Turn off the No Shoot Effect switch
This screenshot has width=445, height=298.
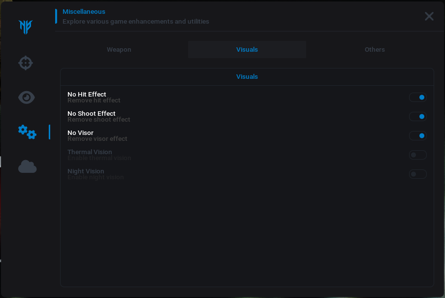(417, 117)
